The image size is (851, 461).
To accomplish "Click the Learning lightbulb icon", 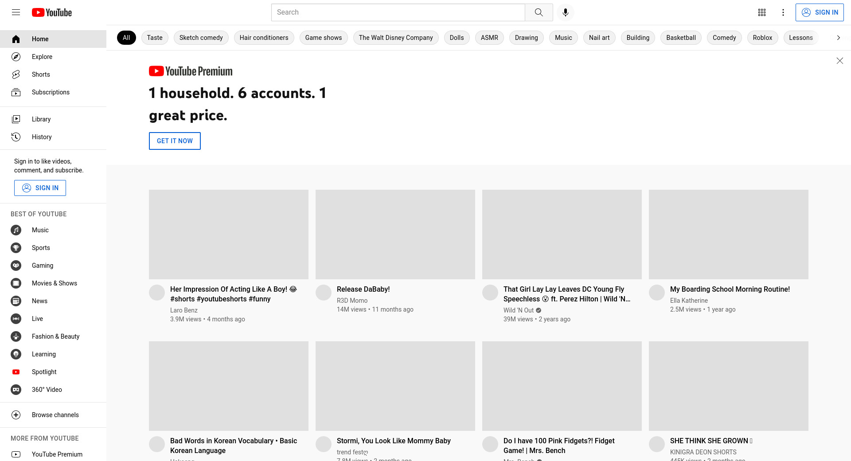I will coord(16,354).
